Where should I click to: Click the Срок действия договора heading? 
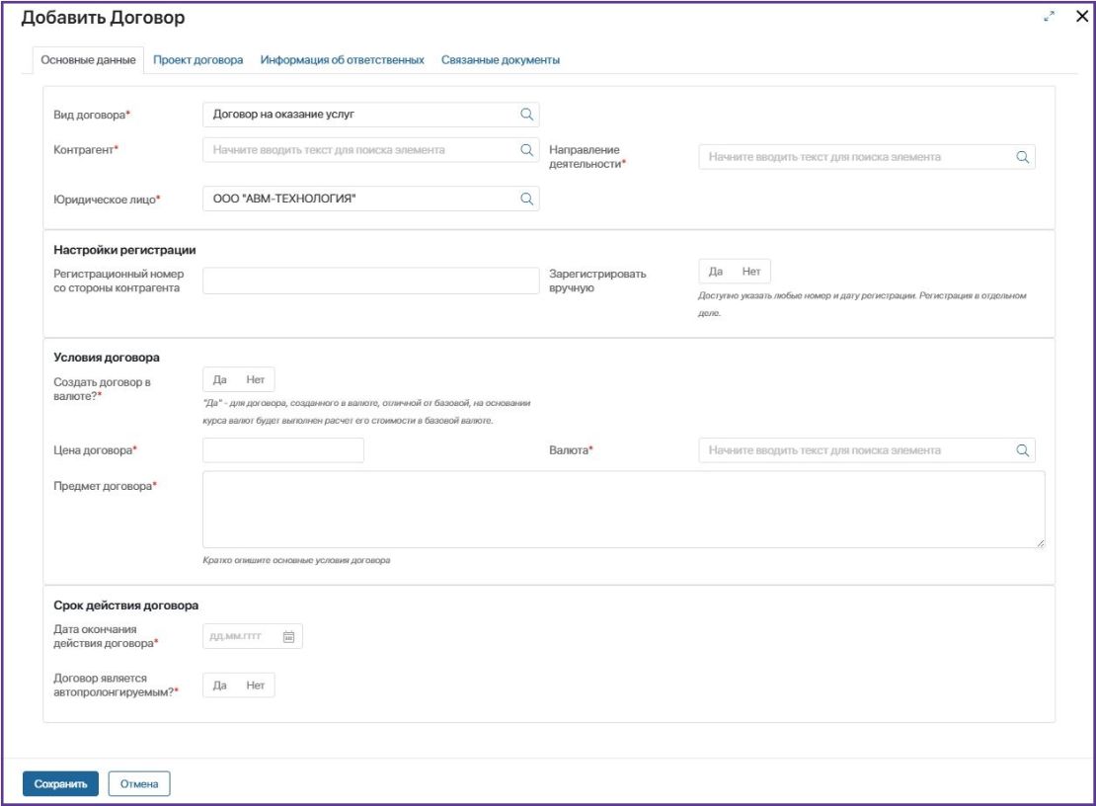point(125,605)
